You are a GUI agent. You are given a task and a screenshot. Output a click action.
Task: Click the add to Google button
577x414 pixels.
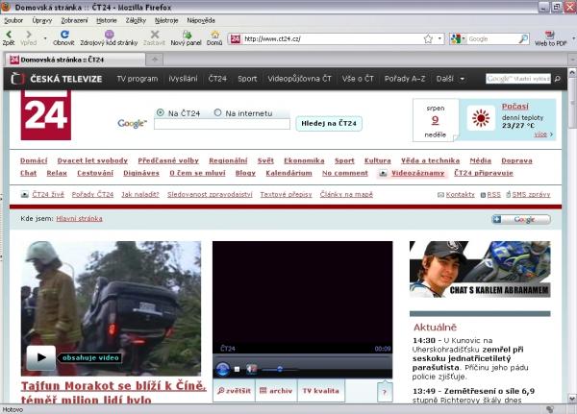[x=521, y=220]
